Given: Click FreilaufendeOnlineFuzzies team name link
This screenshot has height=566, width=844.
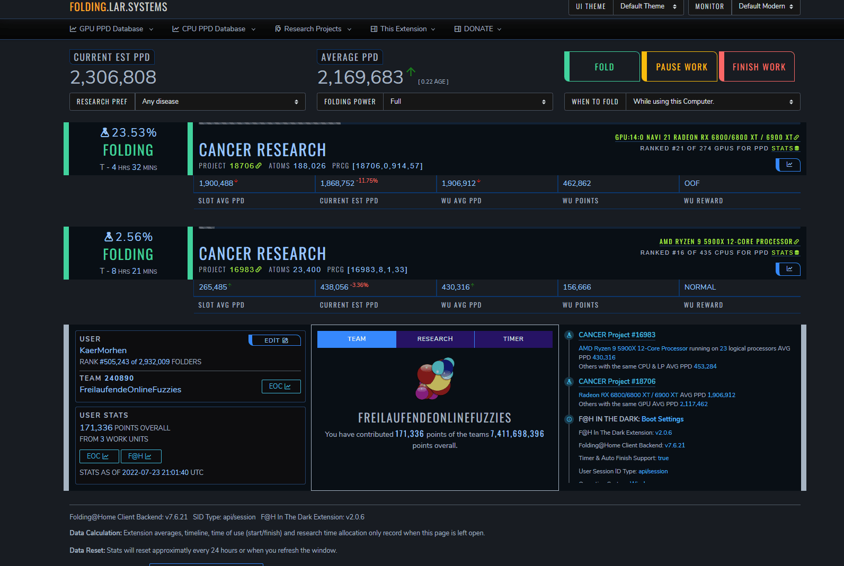Looking at the screenshot, I should [130, 390].
